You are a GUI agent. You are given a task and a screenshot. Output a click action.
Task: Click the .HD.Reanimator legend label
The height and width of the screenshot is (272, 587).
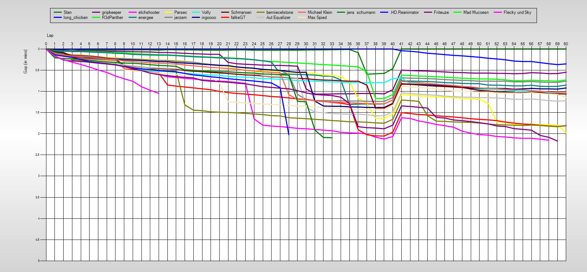404,12
